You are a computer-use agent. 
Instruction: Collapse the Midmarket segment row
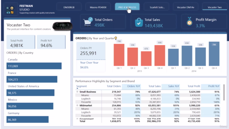(77, 105)
